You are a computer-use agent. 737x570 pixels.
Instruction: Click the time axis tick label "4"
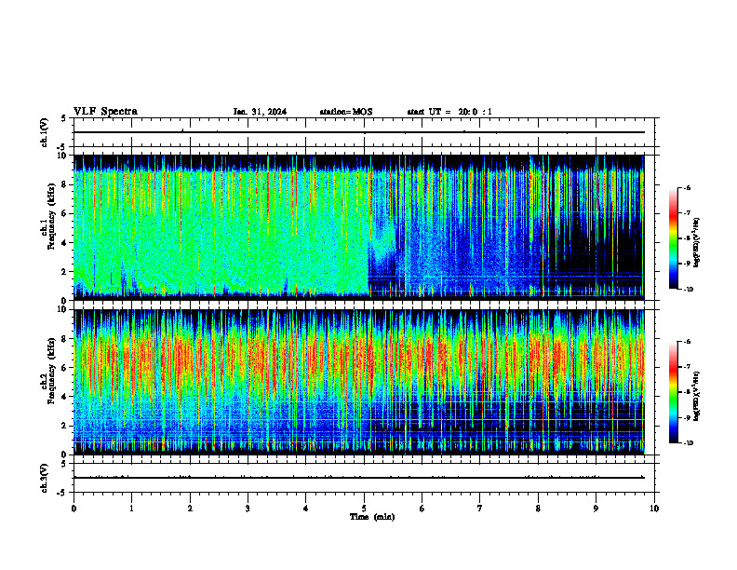306,509
